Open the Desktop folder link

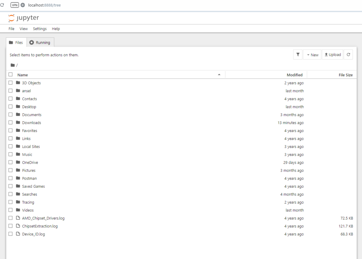[x=29, y=107]
